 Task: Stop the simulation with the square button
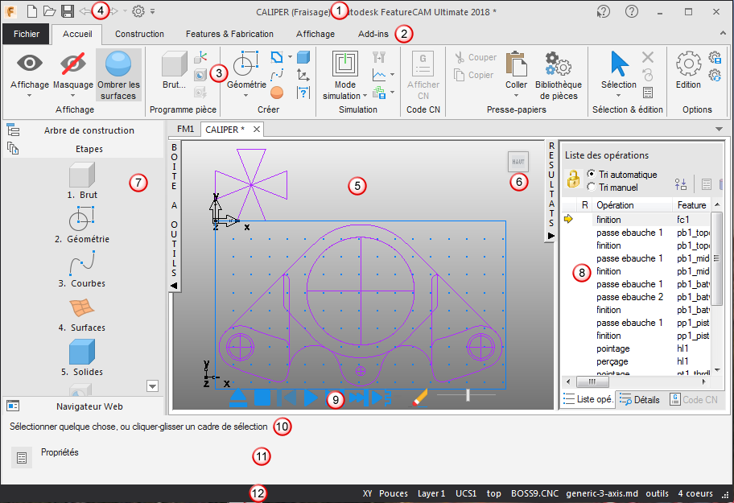click(x=262, y=398)
